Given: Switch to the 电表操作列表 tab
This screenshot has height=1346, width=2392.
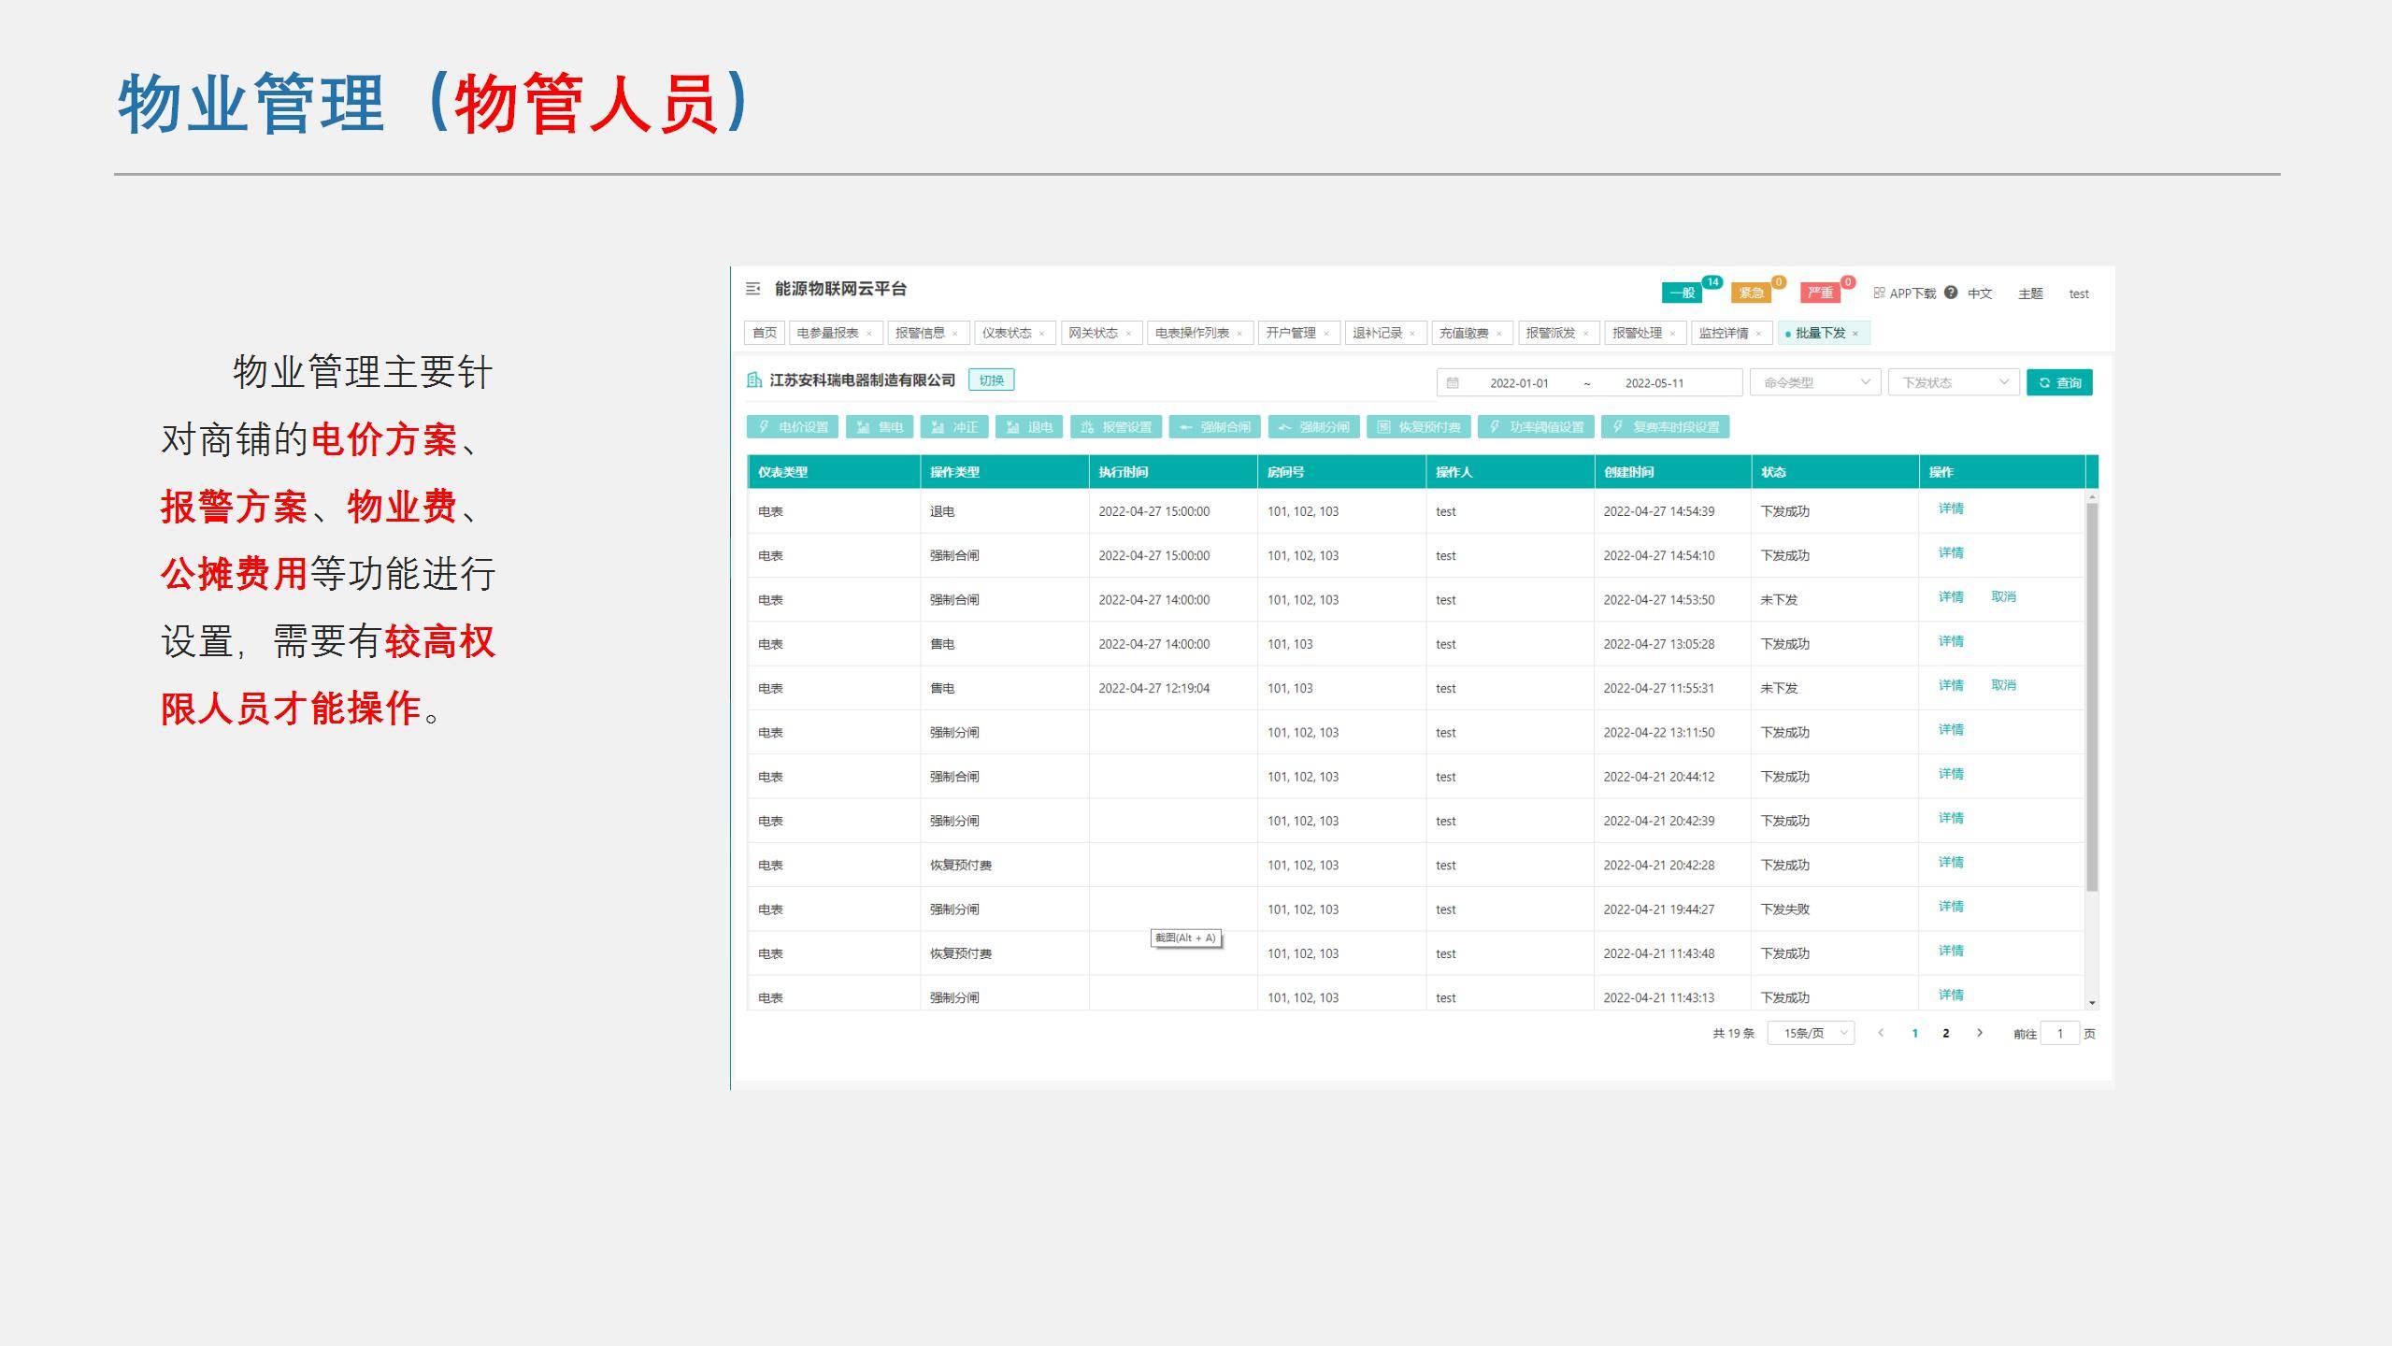Looking at the screenshot, I should pos(1192,333).
